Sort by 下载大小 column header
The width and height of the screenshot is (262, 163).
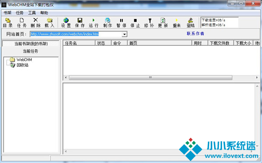[x=243, y=43]
